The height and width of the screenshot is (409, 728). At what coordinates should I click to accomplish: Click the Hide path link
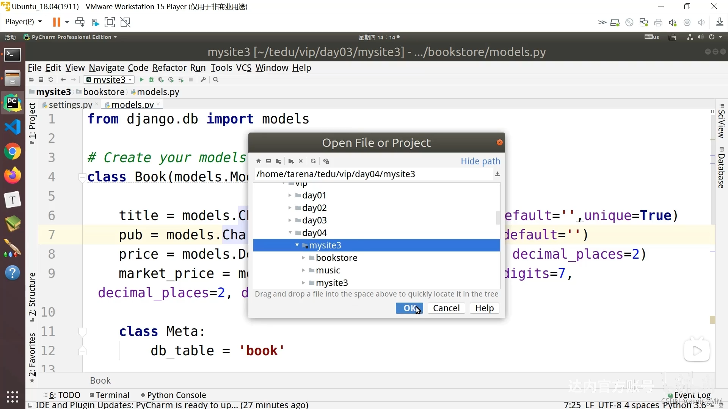[480, 161]
